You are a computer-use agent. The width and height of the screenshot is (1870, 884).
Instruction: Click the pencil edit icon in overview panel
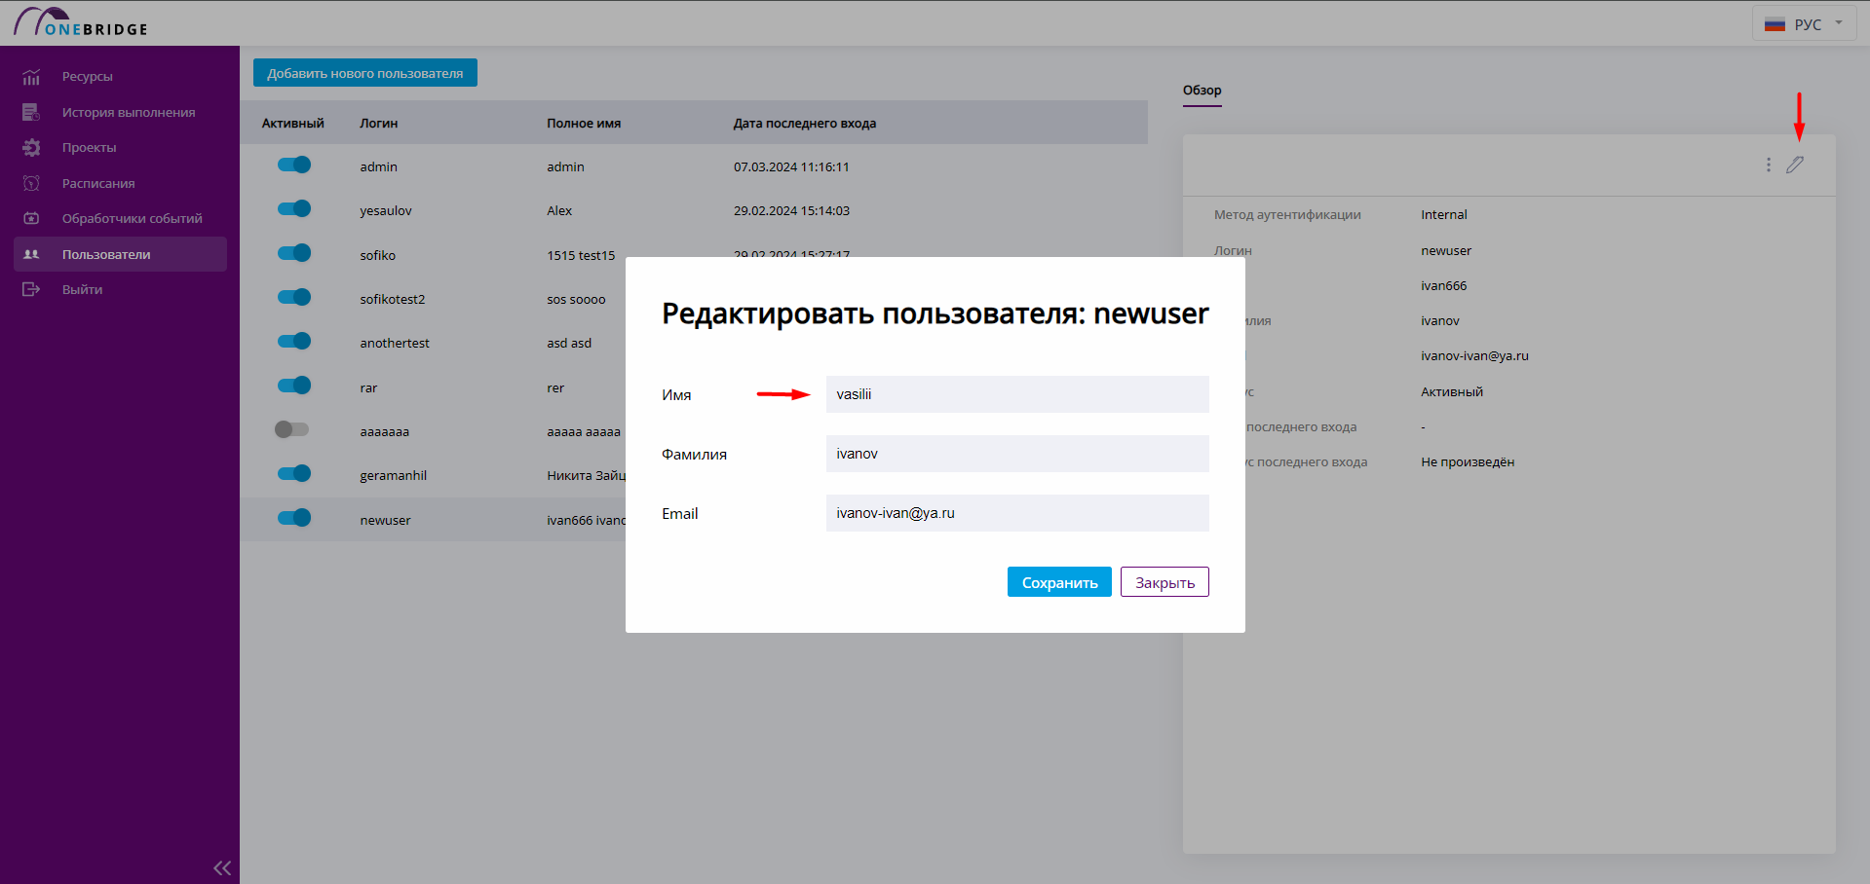click(1795, 165)
